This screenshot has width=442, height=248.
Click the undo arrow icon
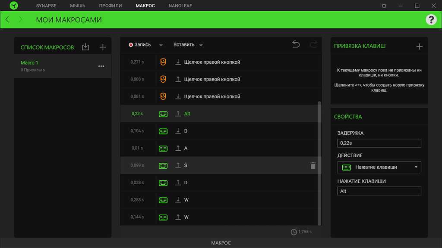[x=296, y=44]
